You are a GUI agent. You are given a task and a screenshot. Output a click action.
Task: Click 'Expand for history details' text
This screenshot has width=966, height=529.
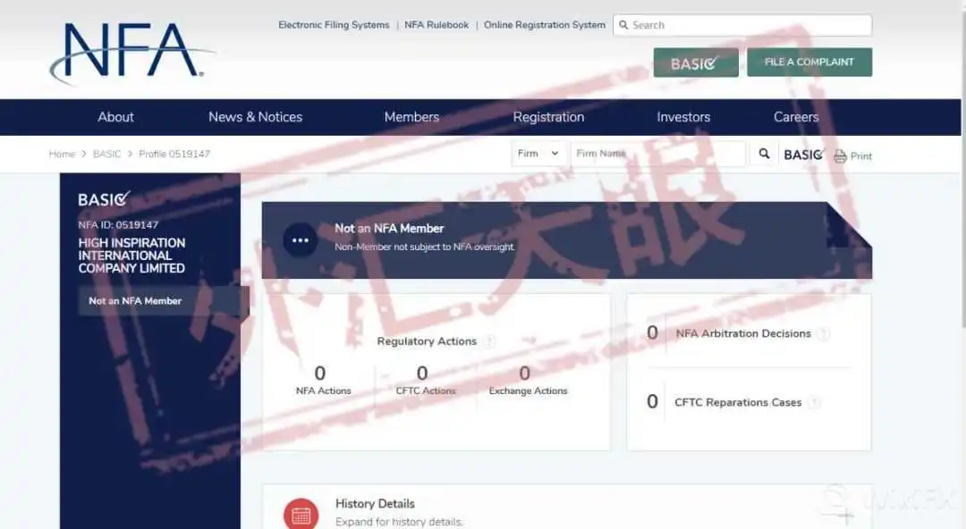[x=399, y=522]
